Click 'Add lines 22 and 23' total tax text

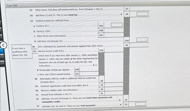click(56, 15)
